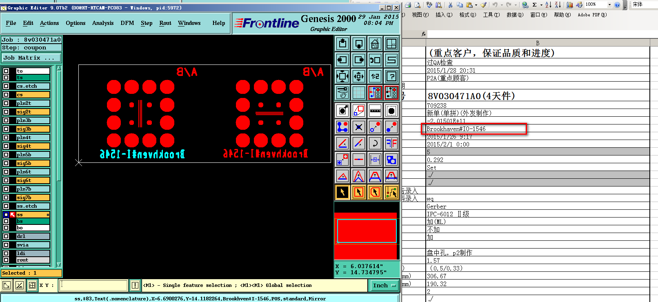
Task: Open the Actions menu in Genesis
Action: click(x=49, y=23)
